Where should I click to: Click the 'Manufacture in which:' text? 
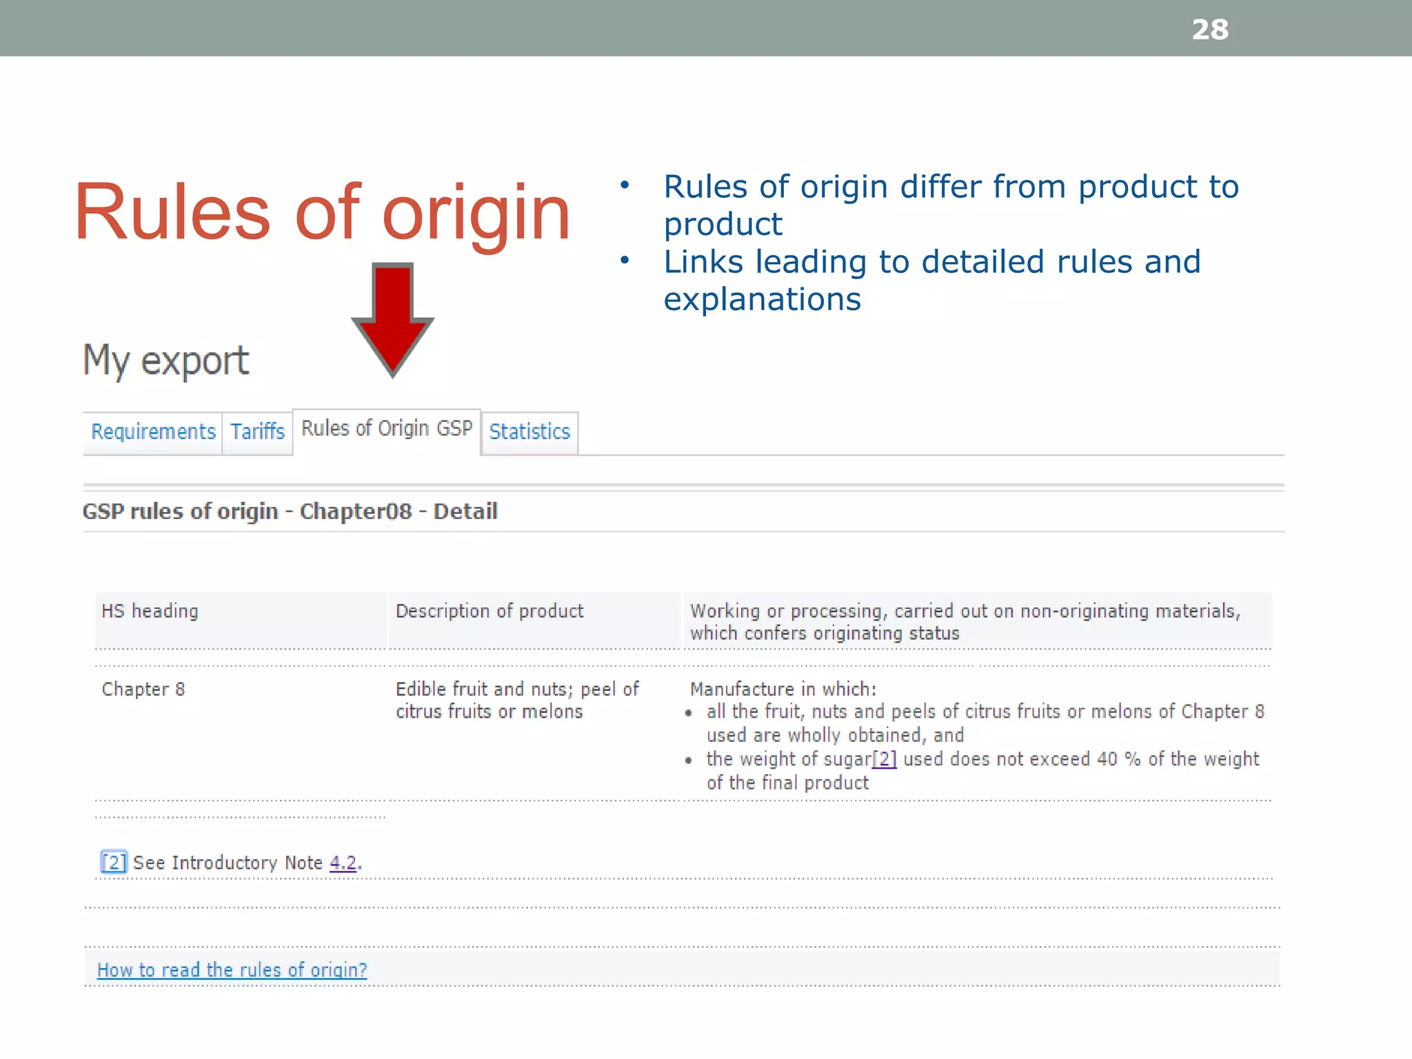click(x=783, y=689)
